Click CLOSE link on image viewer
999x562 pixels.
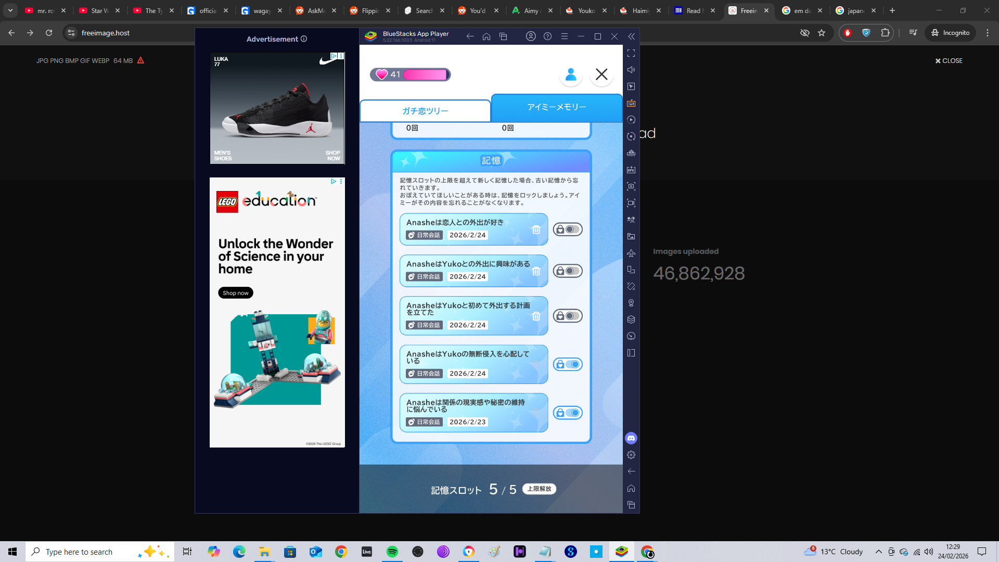(x=949, y=61)
